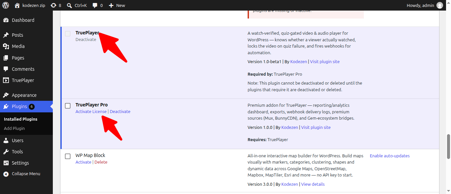Open the admin user avatar

coord(440,5)
